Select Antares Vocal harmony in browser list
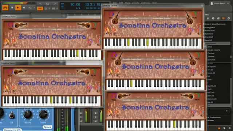The image size is (233, 131). click(215, 24)
